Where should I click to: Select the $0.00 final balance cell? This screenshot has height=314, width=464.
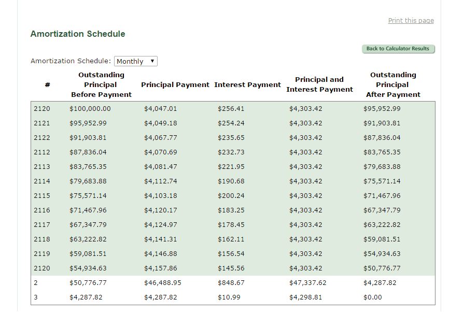coord(373,297)
